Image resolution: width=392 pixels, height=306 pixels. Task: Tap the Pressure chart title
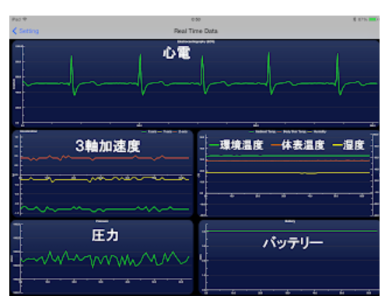102,221
